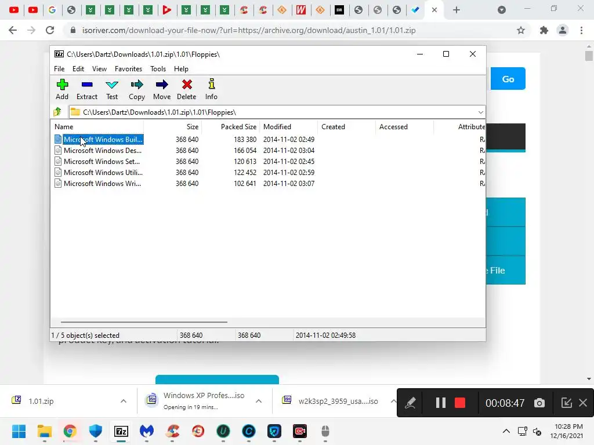
Task: Open File Explorer from taskbar
Action: (44, 431)
